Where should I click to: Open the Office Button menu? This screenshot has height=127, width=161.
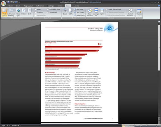(x=4, y=4)
